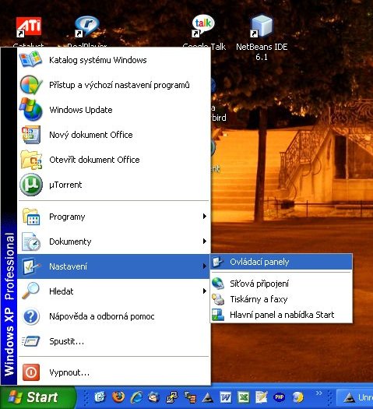Select the ATI Catalyst desktop shortcut
Screen dimensions: 373x409
(28, 32)
